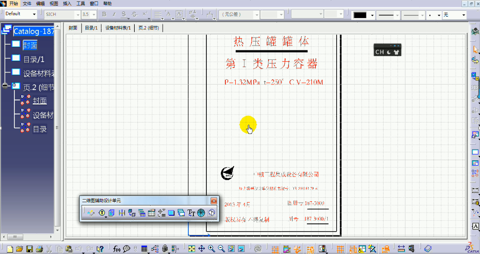The height and width of the screenshot is (254, 480).
Task: Click the Print icon in bottom toolbar
Action: 39,249
